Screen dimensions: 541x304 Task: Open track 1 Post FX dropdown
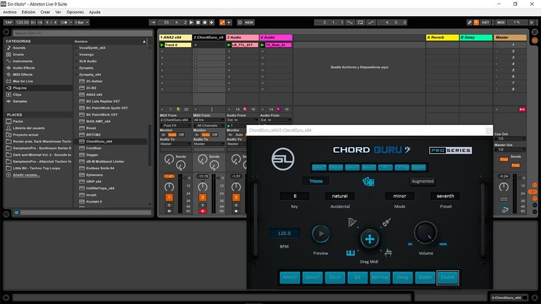pyautogui.click(x=176, y=126)
